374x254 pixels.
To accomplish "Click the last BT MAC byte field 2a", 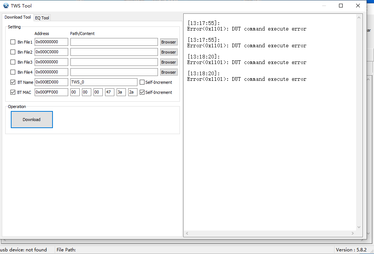I will click(x=133, y=92).
